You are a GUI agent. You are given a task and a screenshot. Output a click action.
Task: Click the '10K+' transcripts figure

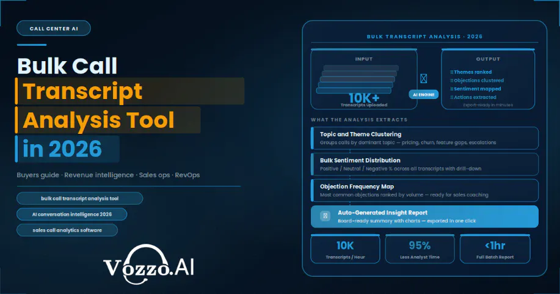[x=364, y=98]
